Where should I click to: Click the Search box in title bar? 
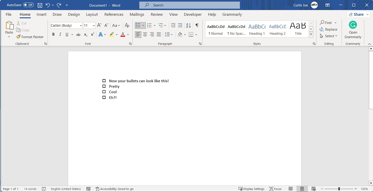pos(190,5)
